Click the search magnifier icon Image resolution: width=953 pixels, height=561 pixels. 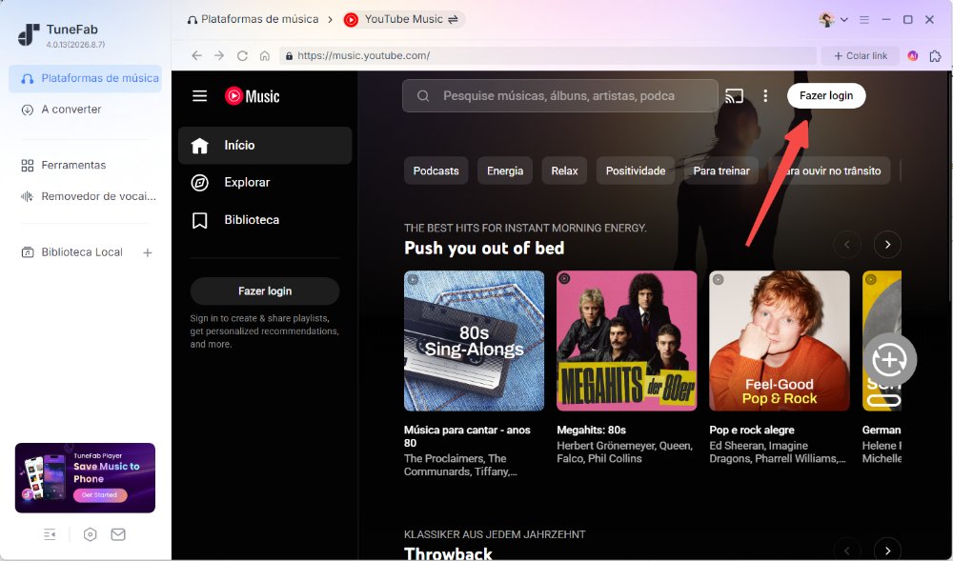423,96
